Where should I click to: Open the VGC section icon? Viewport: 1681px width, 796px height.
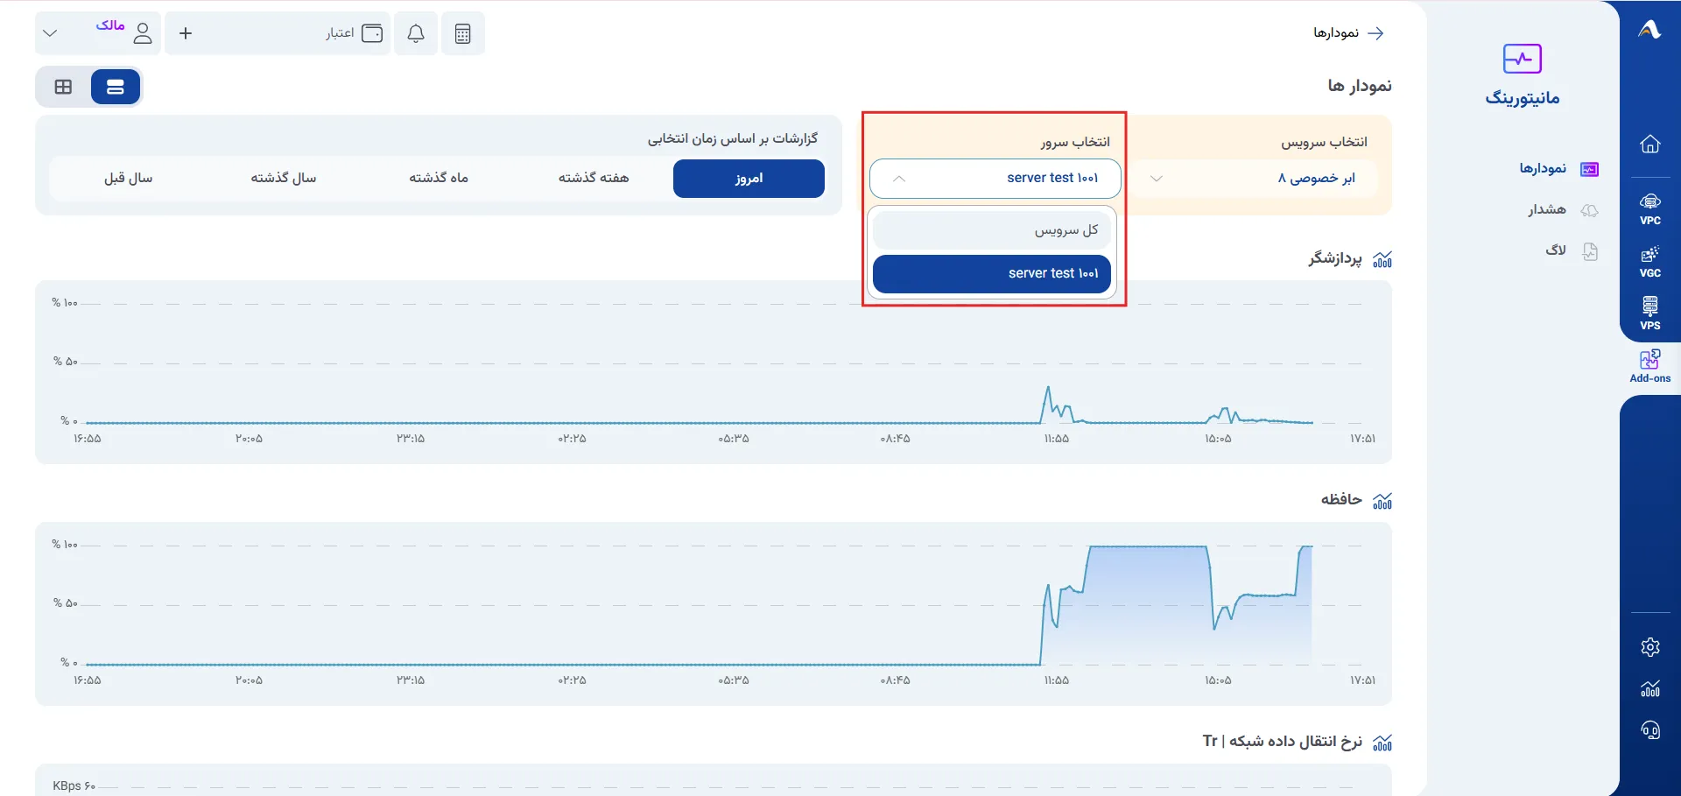pos(1650,262)
